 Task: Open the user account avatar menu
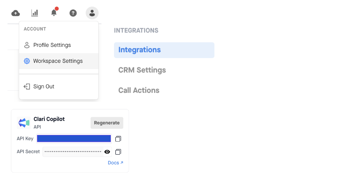tap(92, 13)
